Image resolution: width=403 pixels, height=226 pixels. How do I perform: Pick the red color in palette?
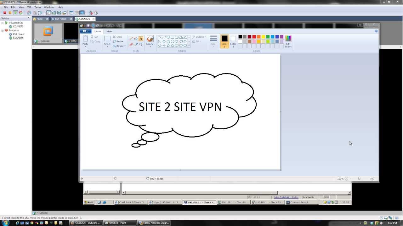pos(254,37)
